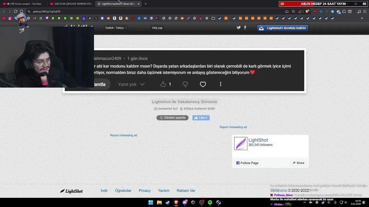This screenshot has width=369, height=207.
Task: Open the Lightshot Facebook icon
Action: pos(245,28)
